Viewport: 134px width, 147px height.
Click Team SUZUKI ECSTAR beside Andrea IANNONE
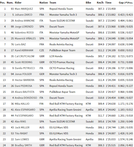pos(62,20)
